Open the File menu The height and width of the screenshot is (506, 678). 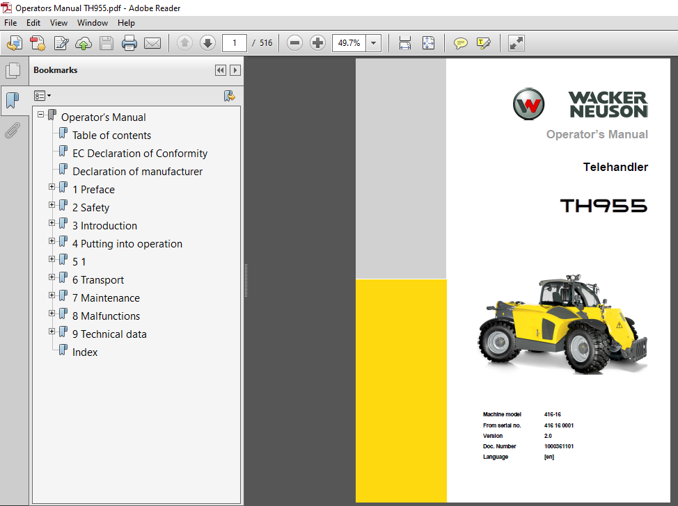point(10,23)
